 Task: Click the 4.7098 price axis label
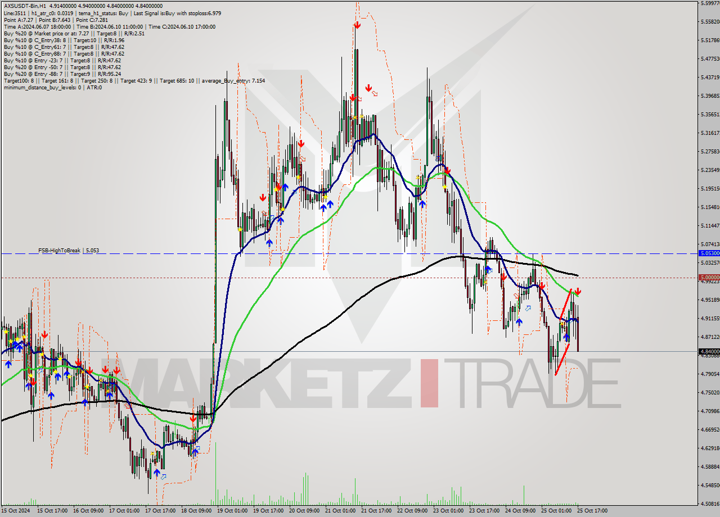click(x=710, y=411)
